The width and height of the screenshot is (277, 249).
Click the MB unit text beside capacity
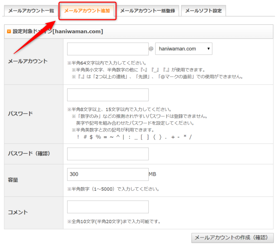[153, 174]
